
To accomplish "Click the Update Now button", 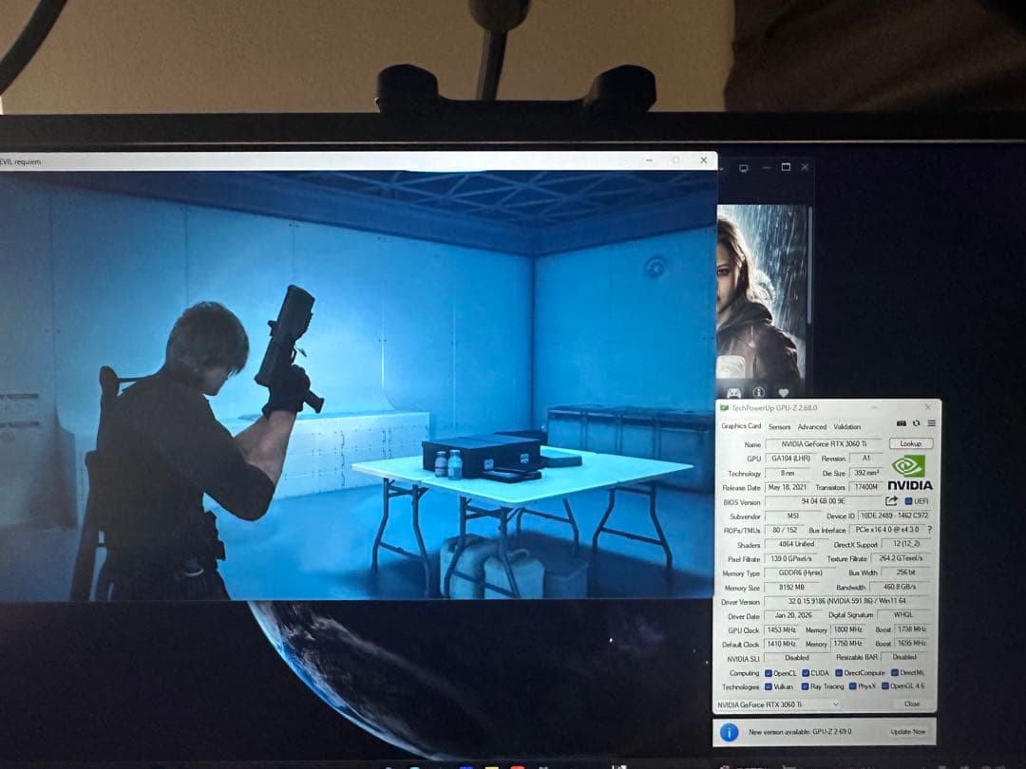I will pos(907,732).
